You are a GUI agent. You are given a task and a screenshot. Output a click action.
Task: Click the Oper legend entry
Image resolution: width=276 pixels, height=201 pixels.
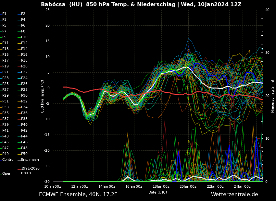6,174
